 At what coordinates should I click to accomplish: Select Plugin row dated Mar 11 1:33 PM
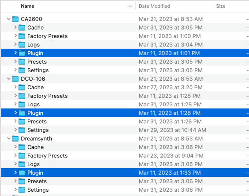(x=125, y=173)
